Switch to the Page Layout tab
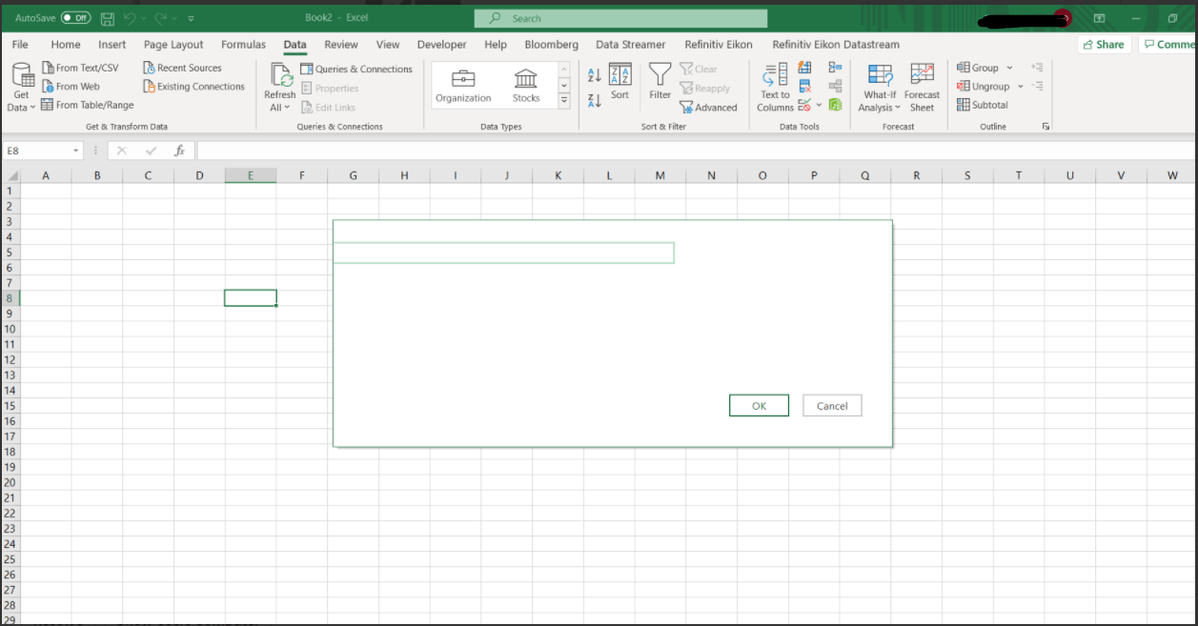Image resolution: width=1198 pixels, height=626 pixels. tap(173, 45)
